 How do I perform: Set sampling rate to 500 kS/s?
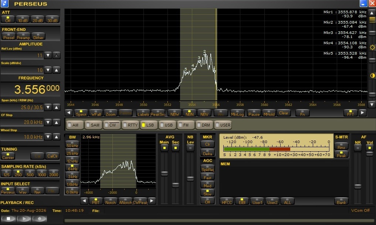click(x=30, y=173)
